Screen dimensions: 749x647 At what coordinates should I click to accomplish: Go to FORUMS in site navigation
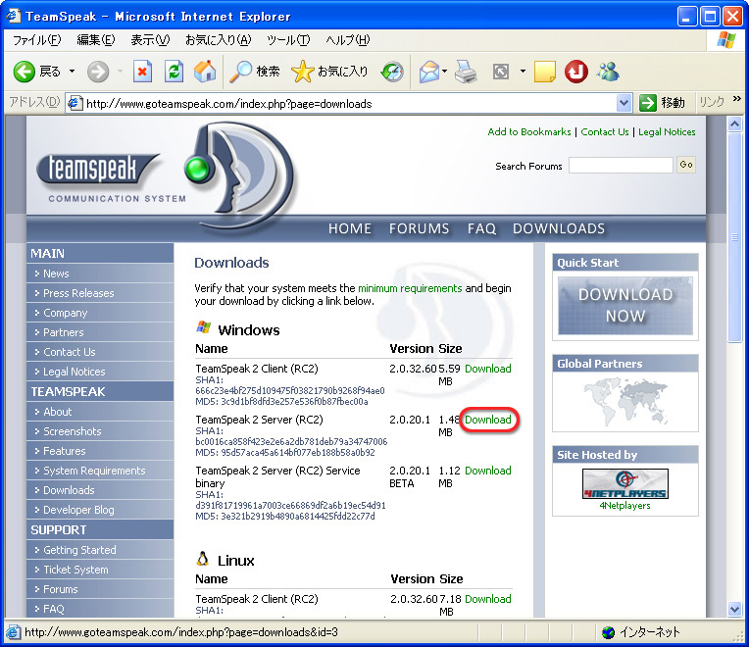click(x=419, y=228)
